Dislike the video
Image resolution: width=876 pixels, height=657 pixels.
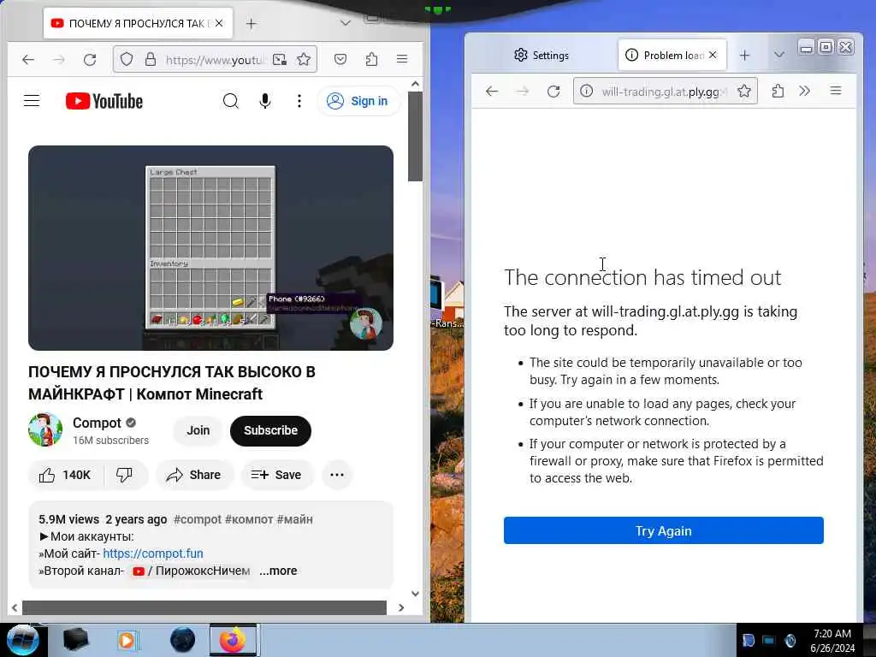[124, 475]
